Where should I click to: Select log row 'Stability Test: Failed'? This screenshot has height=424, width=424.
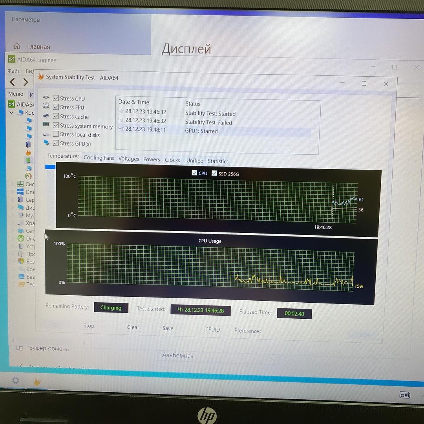(214, 122)
